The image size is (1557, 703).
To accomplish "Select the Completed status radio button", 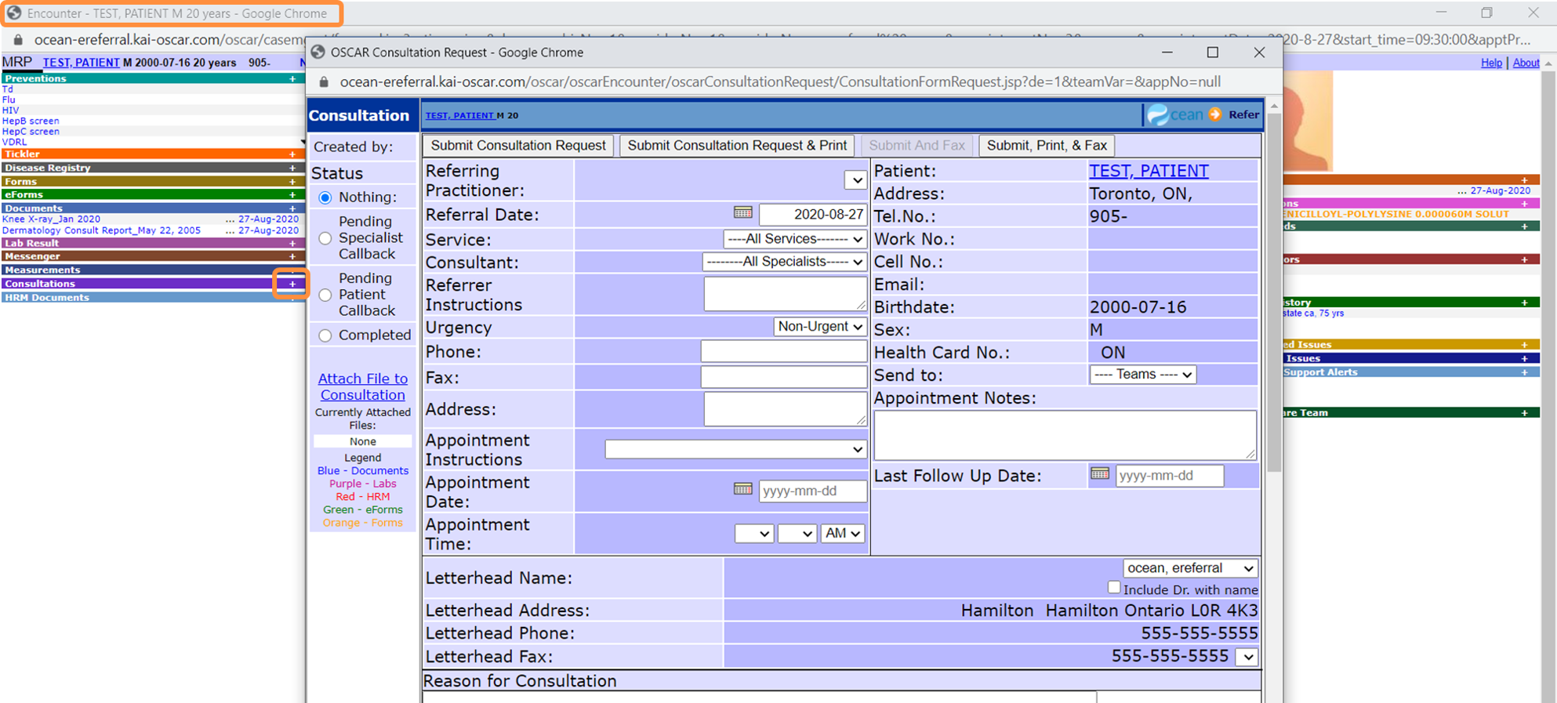I will [325, 335].
